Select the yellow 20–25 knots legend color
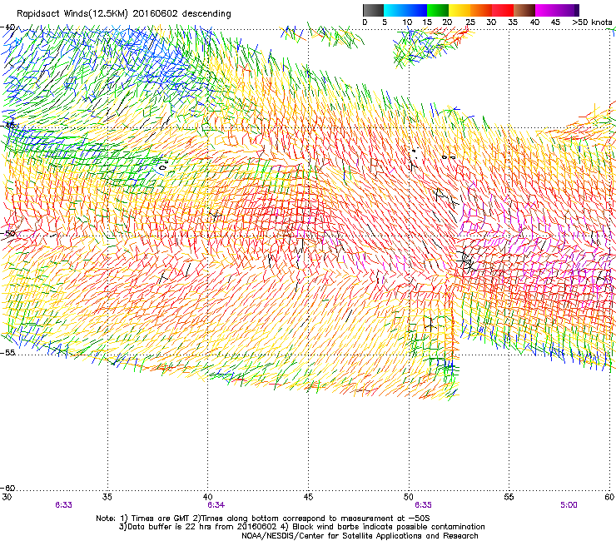The width and height of the screenshot is (616, 541). (x=460, y=10)
